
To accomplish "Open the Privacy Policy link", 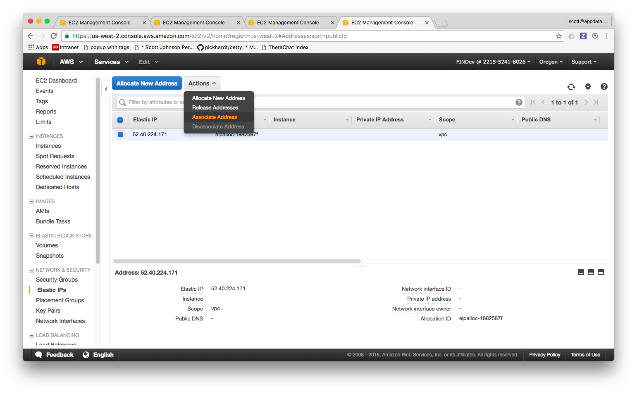I will point(545,355).
